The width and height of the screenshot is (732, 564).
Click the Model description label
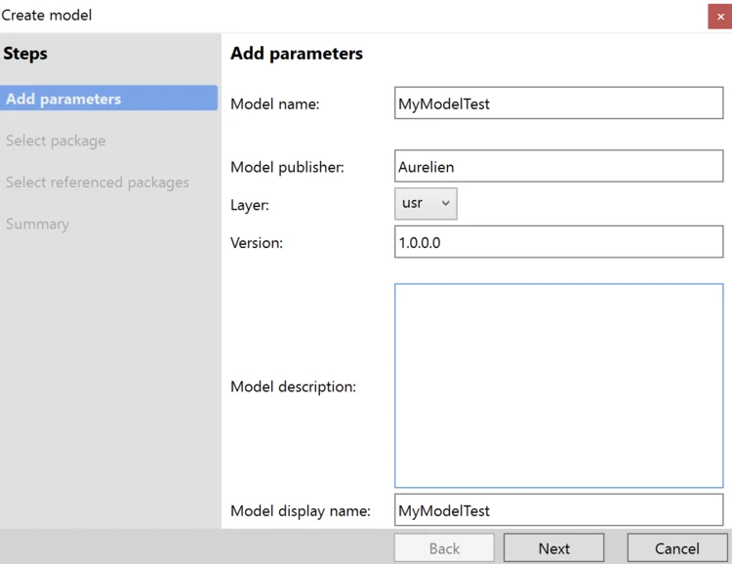[293, 386]
